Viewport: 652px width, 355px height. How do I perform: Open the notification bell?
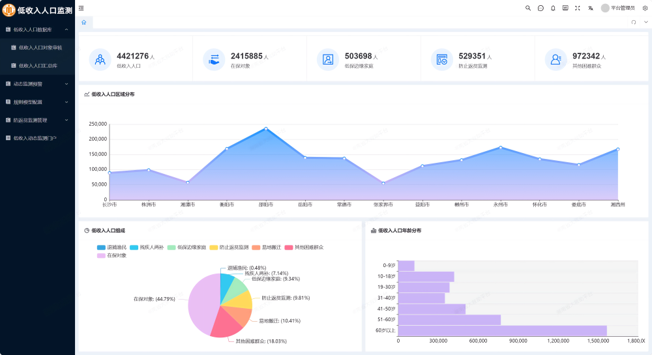[553, 8]
